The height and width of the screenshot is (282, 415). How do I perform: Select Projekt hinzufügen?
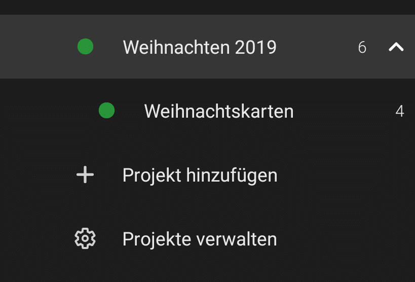[x=208, y=175]
